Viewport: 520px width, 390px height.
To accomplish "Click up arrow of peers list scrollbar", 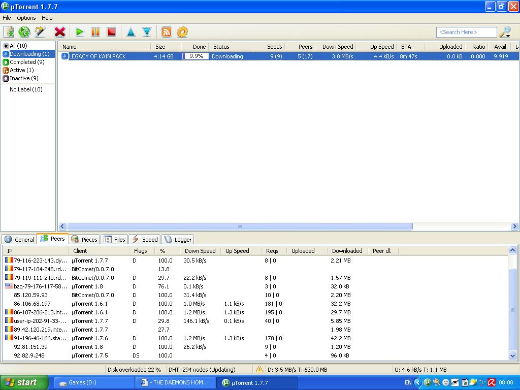I will 512,250.
